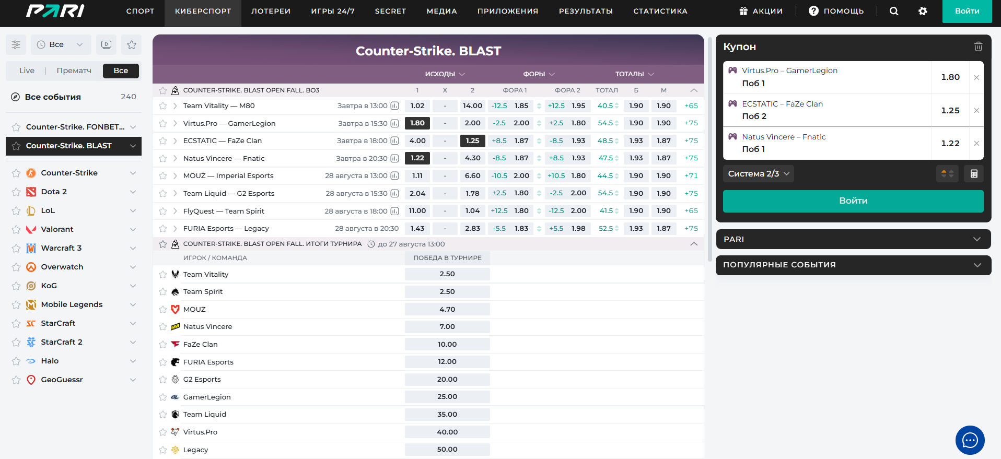Favorite the Team Vitality — M80 match

pos(163,106)
